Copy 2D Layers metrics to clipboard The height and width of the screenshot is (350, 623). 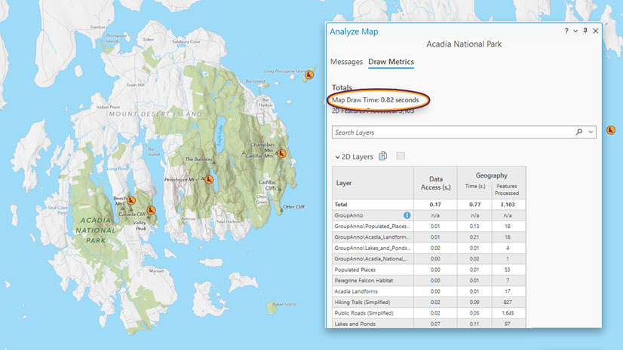coord(382,156)
